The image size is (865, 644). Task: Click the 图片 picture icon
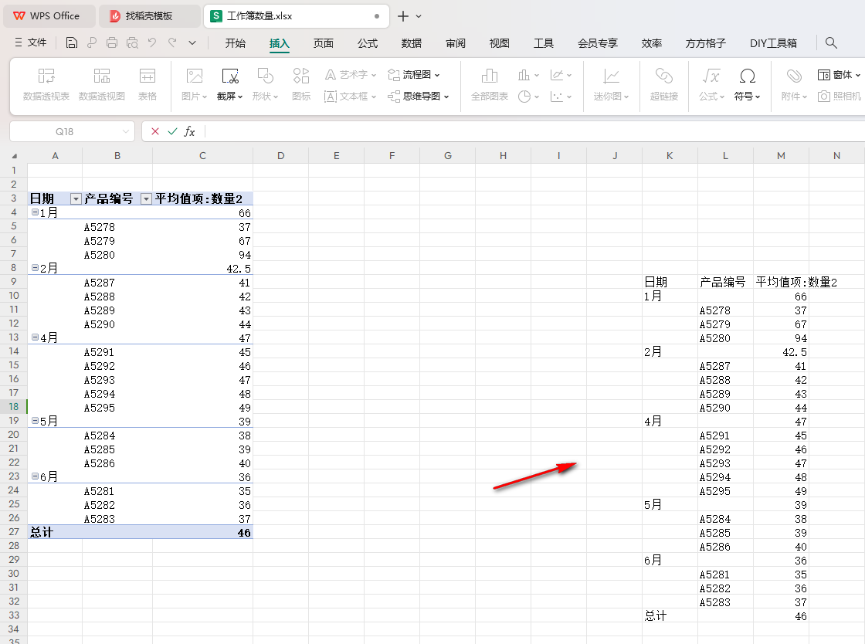pyautogui.click(x=194, y=84)
